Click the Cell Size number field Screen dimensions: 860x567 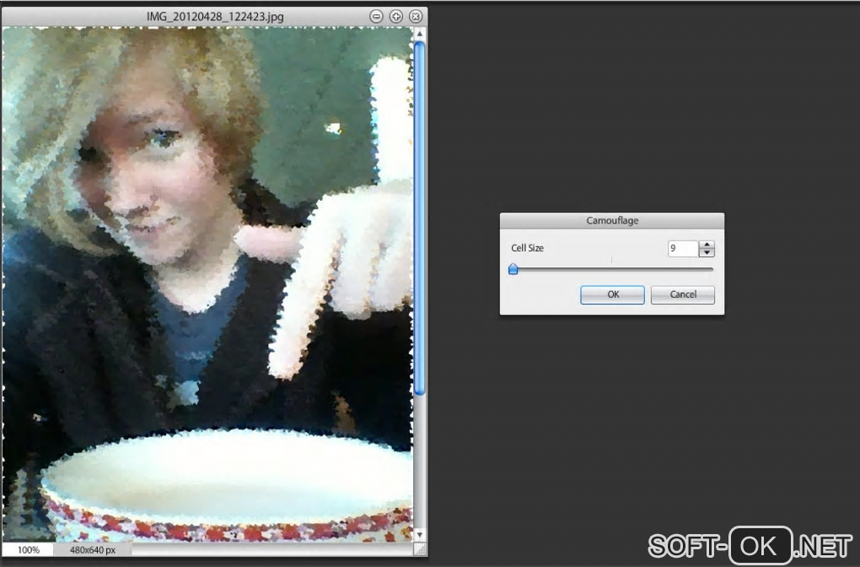tap(683, 249)
